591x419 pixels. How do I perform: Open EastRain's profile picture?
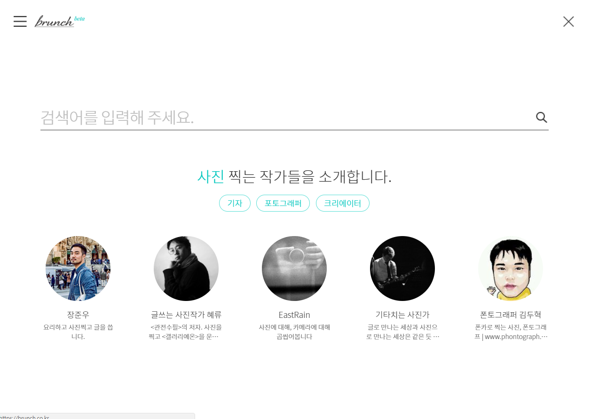(x=294, y=269)
